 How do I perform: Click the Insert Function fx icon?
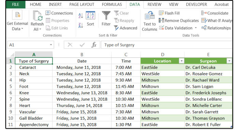point(94,45)
